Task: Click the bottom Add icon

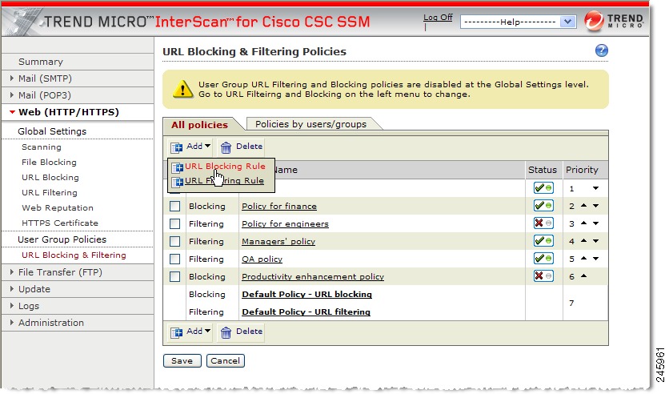Action: tap(176, 332)
